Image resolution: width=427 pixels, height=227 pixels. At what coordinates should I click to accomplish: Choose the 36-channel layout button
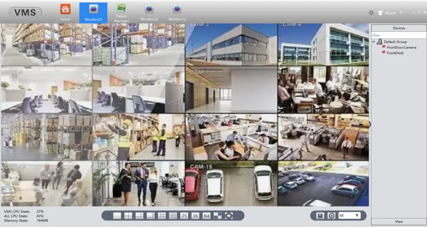195,216
